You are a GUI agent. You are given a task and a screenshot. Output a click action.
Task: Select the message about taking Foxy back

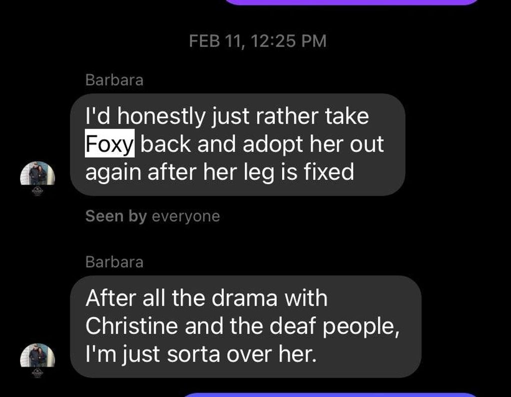pos(238,145)
